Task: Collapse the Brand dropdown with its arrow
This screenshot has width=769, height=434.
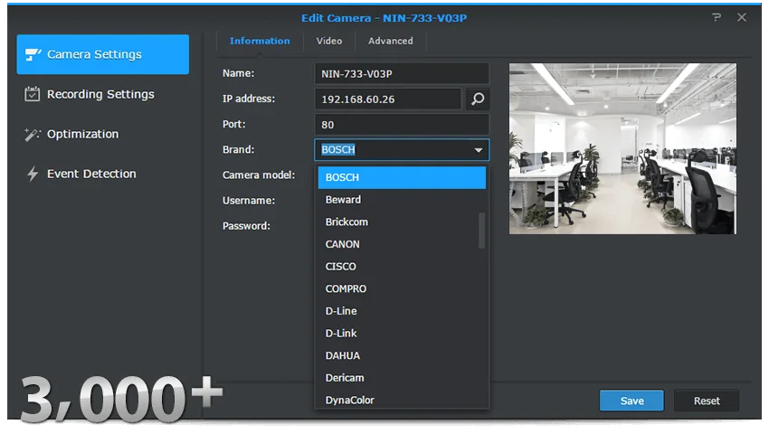Action: [479, 150]
